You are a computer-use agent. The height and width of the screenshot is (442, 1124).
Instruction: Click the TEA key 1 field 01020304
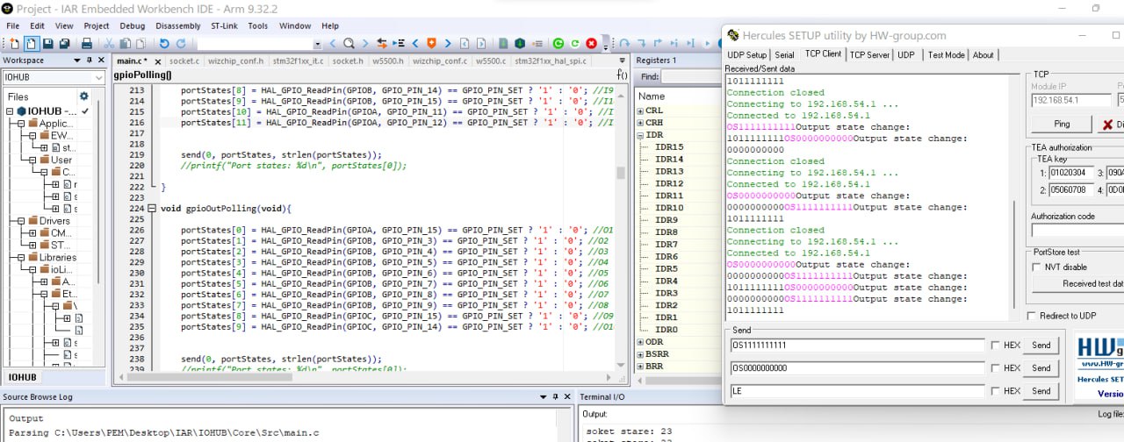(1071, 173)
